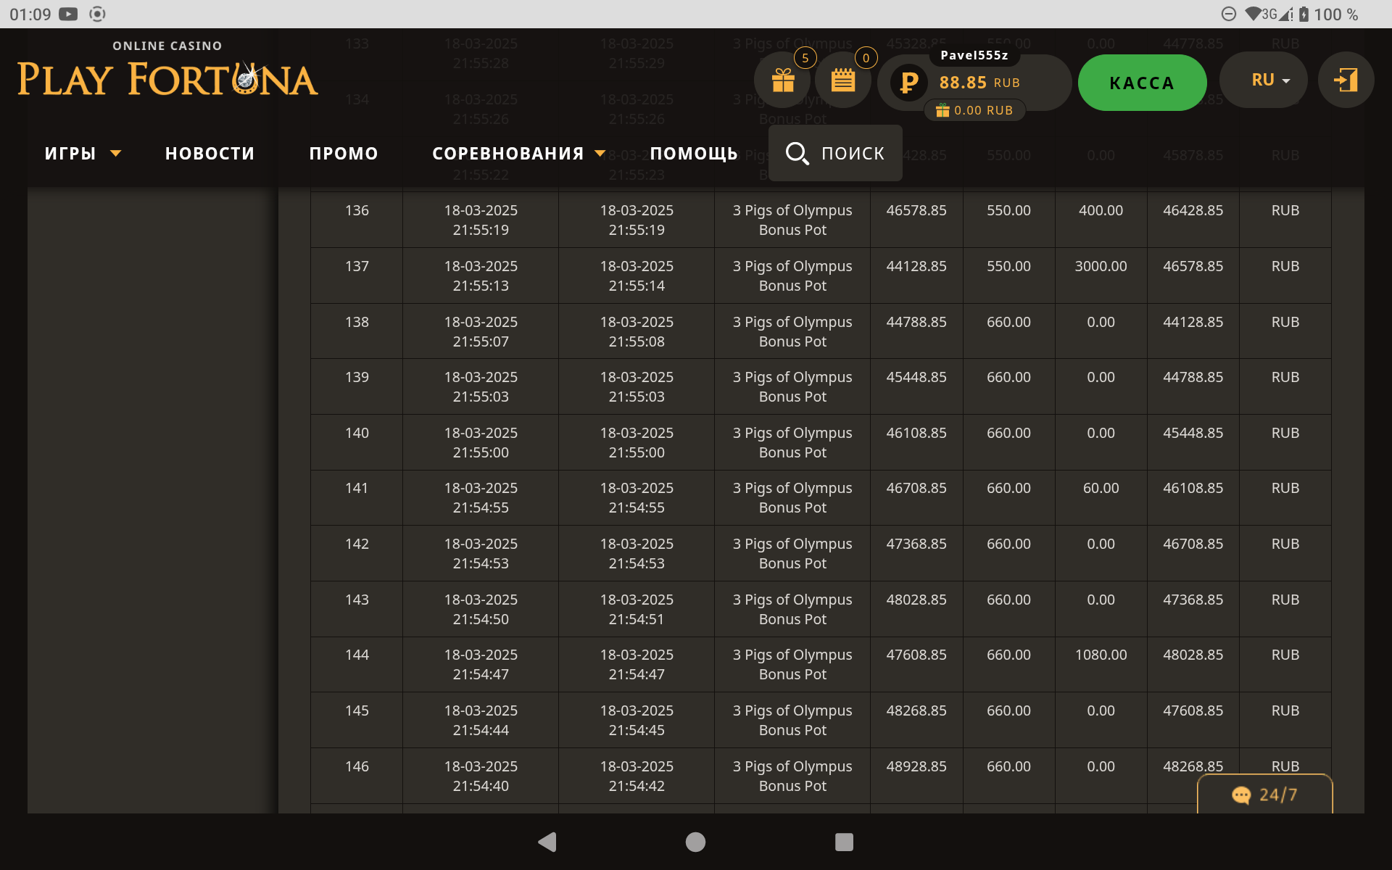Click the ruble currency balance icon
The image size is (1392, 870).
pos(909,83)
